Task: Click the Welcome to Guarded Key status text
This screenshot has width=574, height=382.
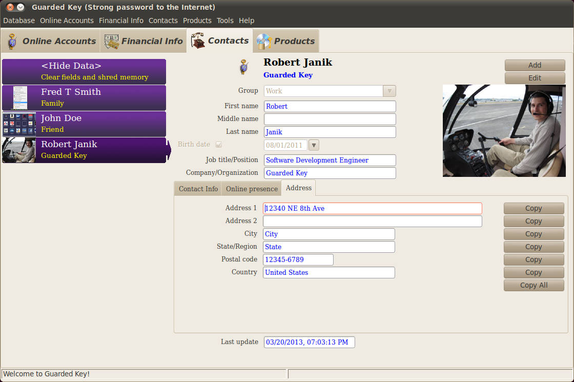Action: [x=47, y=374]
